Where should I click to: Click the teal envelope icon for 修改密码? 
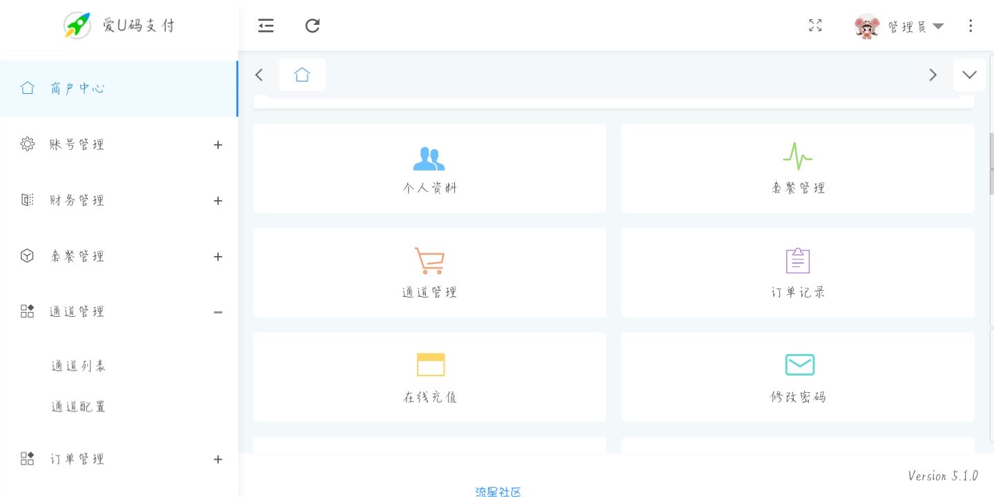click(799, 364)
